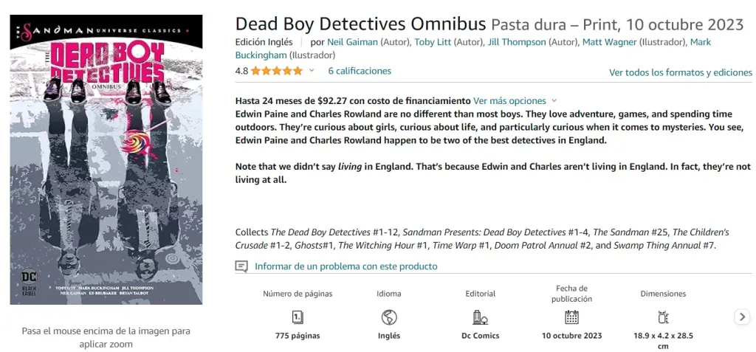Screen dimensions: 756x352
Task: Open Matt Wagner illustrator link
Action: point(609,42)
